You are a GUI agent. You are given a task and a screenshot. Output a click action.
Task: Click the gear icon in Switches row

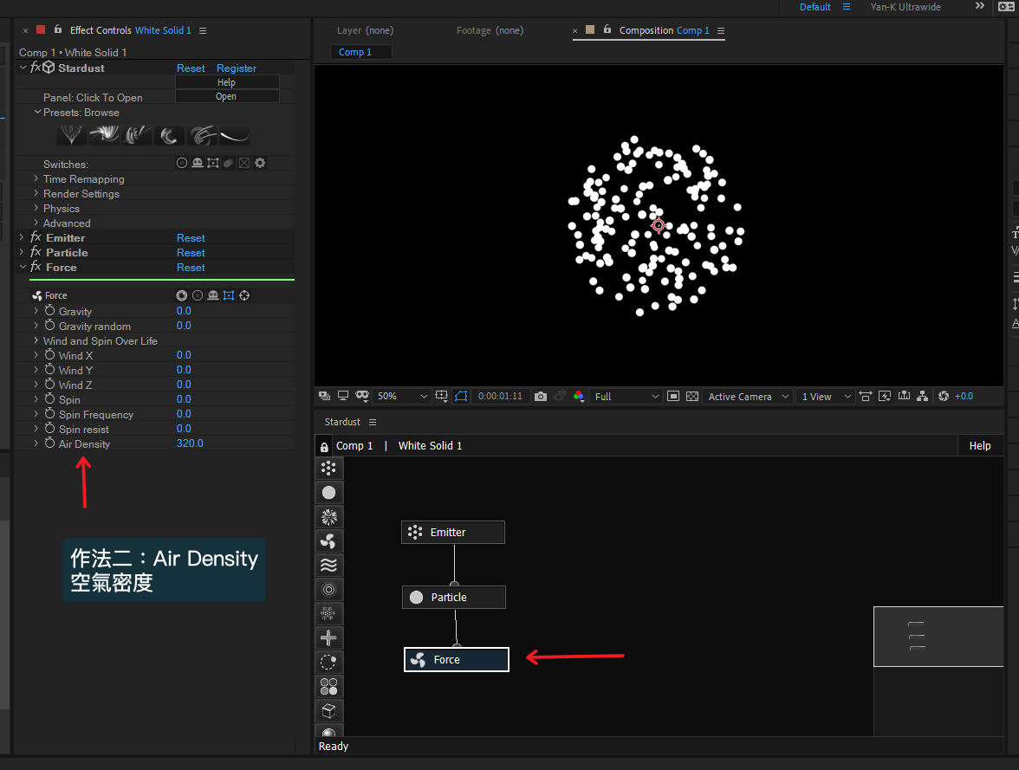[260, 163]
